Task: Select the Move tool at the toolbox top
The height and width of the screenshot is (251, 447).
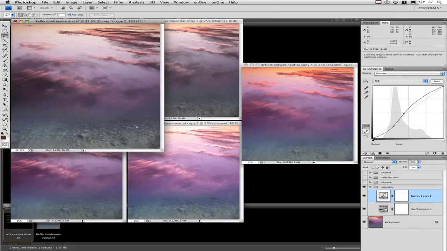Action: [x=5, y=26]
